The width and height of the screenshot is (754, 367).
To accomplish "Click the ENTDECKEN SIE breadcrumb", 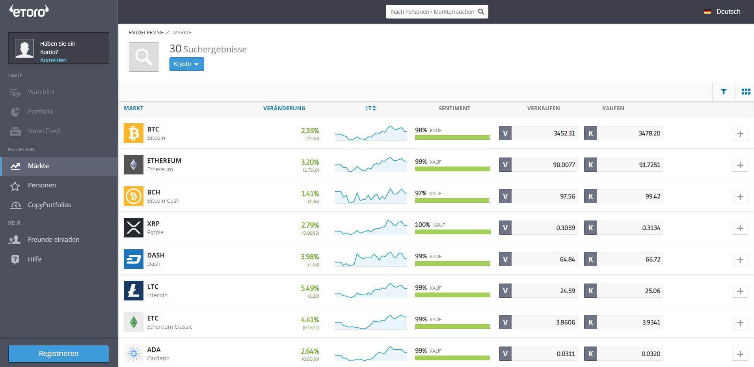I will [146, 33].
